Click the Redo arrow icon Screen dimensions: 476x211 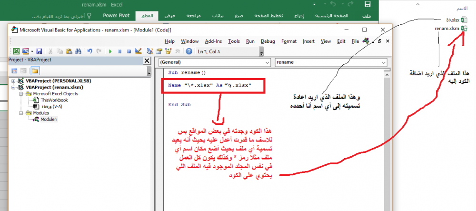pos(99,51)
